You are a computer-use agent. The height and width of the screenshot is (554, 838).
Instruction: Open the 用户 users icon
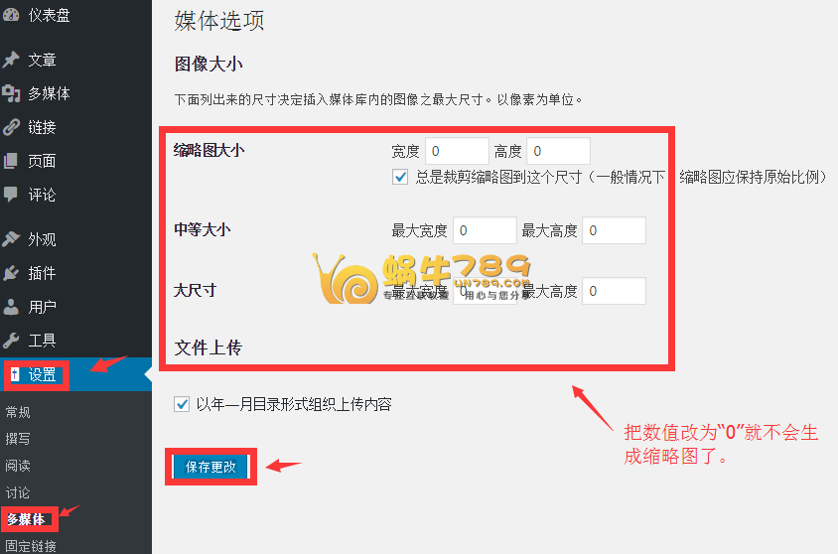11,307
